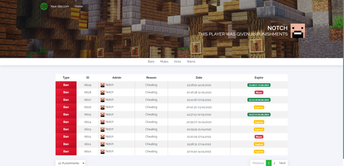Click the red Ban label for ID 6603
The height and width of the screenshot is (166, 344).
pyautogui.click(x=66, y=129)
